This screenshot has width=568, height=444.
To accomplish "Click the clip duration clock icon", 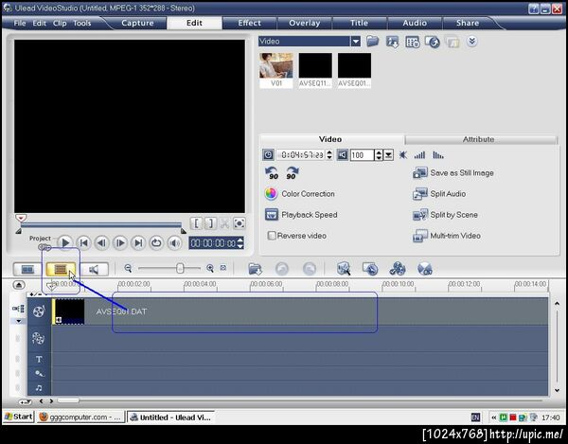I will click(x=268, y=155).
